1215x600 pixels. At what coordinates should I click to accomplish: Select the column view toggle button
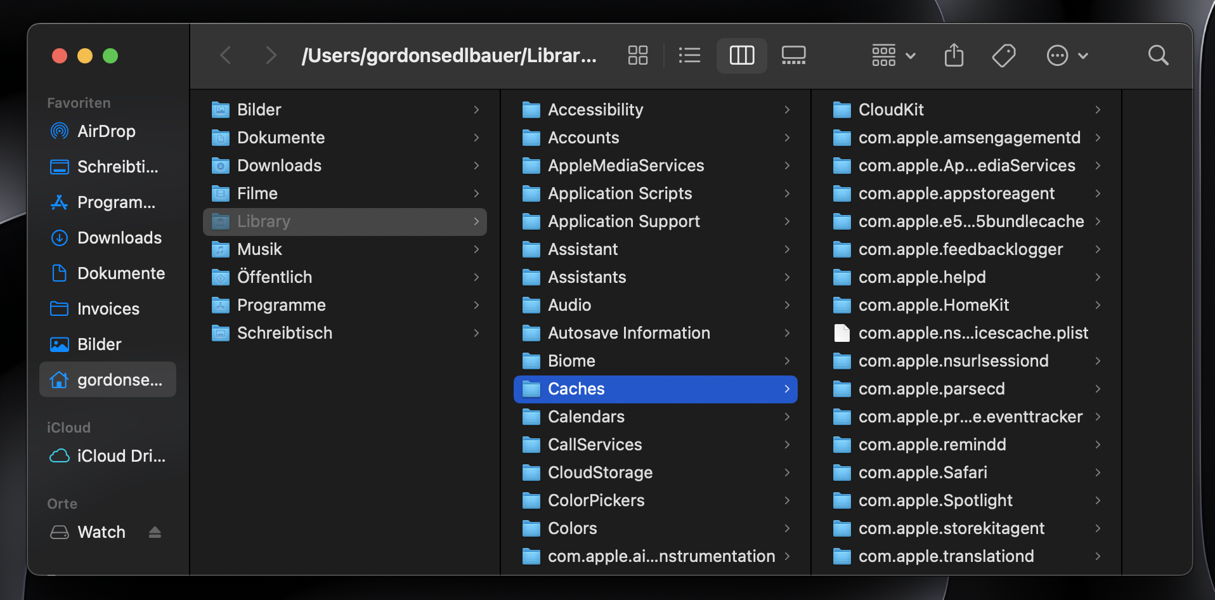pos(741,55)
